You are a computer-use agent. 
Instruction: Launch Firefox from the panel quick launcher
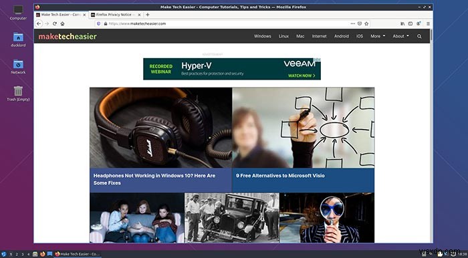[42, 254]
